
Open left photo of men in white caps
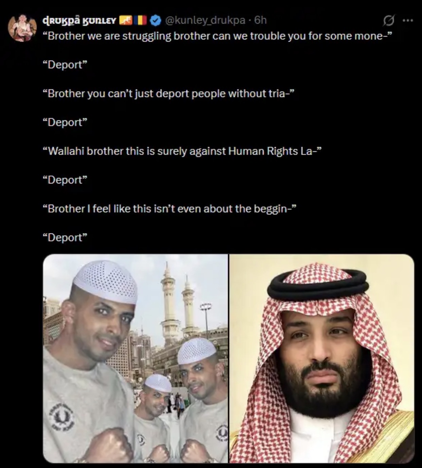coord(135,358)
